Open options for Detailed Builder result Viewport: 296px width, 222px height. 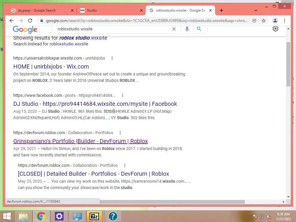125,165
